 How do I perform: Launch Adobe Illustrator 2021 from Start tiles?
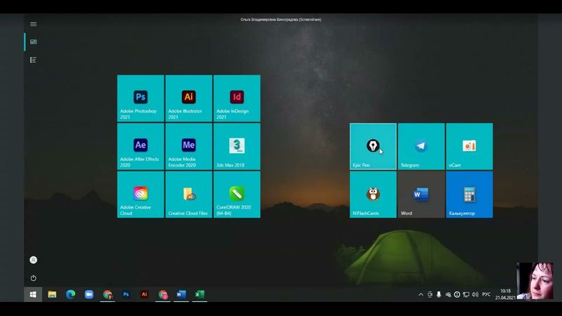tap(188, 98)
